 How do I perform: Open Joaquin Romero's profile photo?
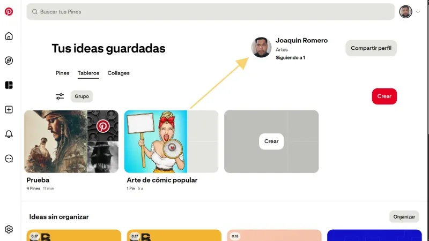[261, 47]
